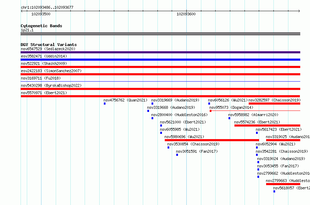Click the nsv3319669 (Audano2019) blue marker

[x=152, y=104]
